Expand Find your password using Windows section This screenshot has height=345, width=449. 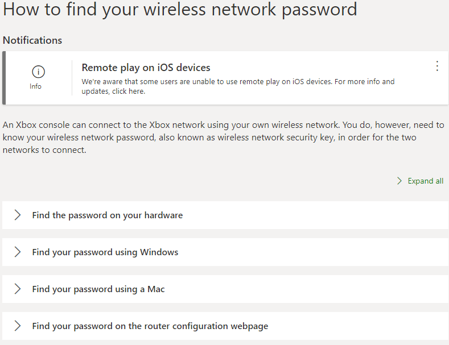click(225, 252)
